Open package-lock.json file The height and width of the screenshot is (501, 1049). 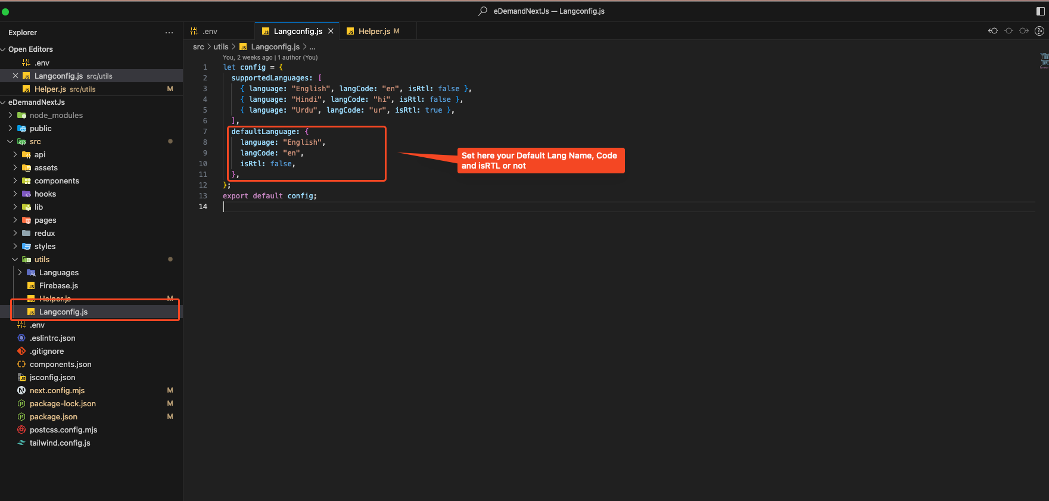point(63,404)
